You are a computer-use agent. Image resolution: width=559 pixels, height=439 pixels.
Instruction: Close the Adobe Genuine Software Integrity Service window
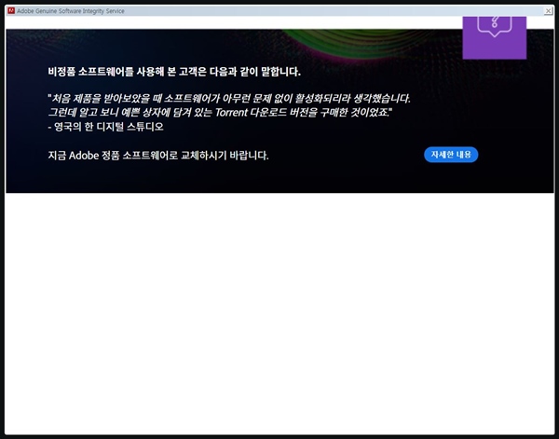point(549,11)
